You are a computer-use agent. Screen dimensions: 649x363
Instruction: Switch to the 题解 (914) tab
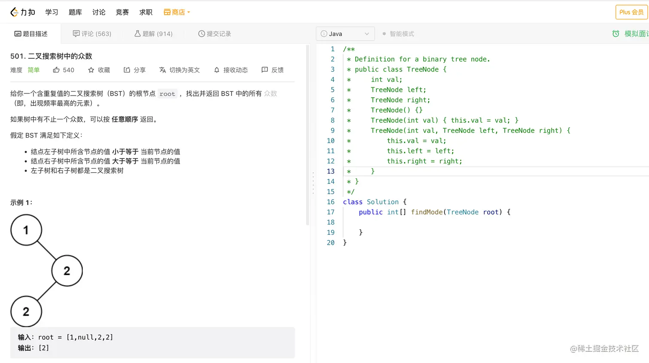153,34
